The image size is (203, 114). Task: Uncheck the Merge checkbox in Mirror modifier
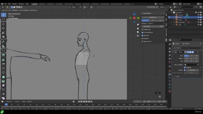click(185, 70)
